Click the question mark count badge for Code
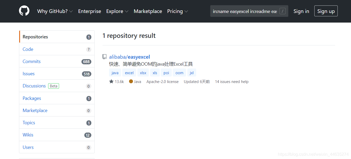 pyautogui.click(x=89, y=49)
